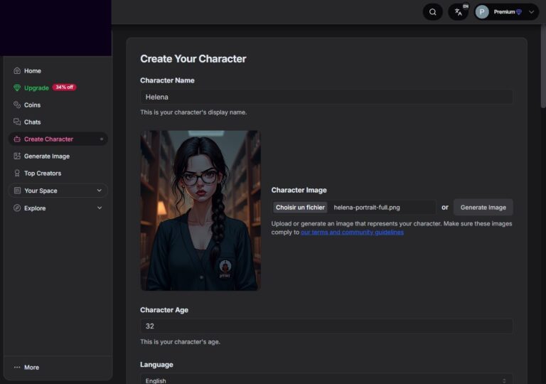This screenshot has width=546, height=384.
Task: Click the Character Name field containing Helena
Action: tap(326, 97)
